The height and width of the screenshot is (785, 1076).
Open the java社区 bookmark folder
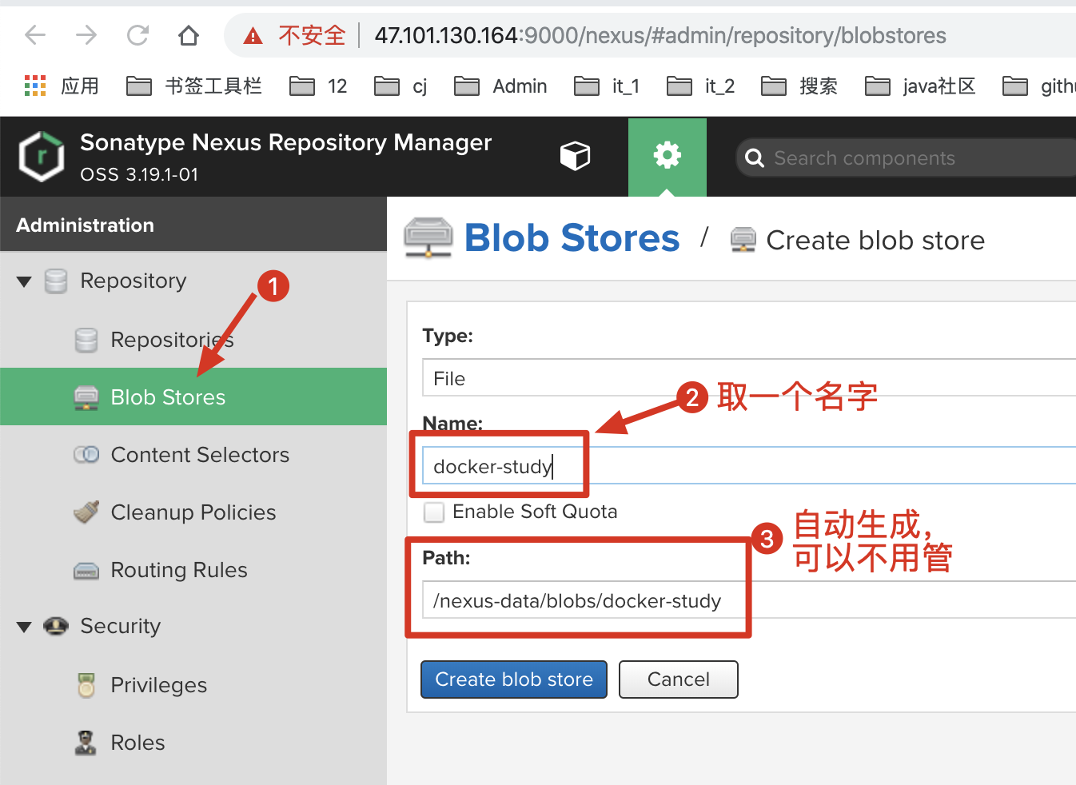920,86
